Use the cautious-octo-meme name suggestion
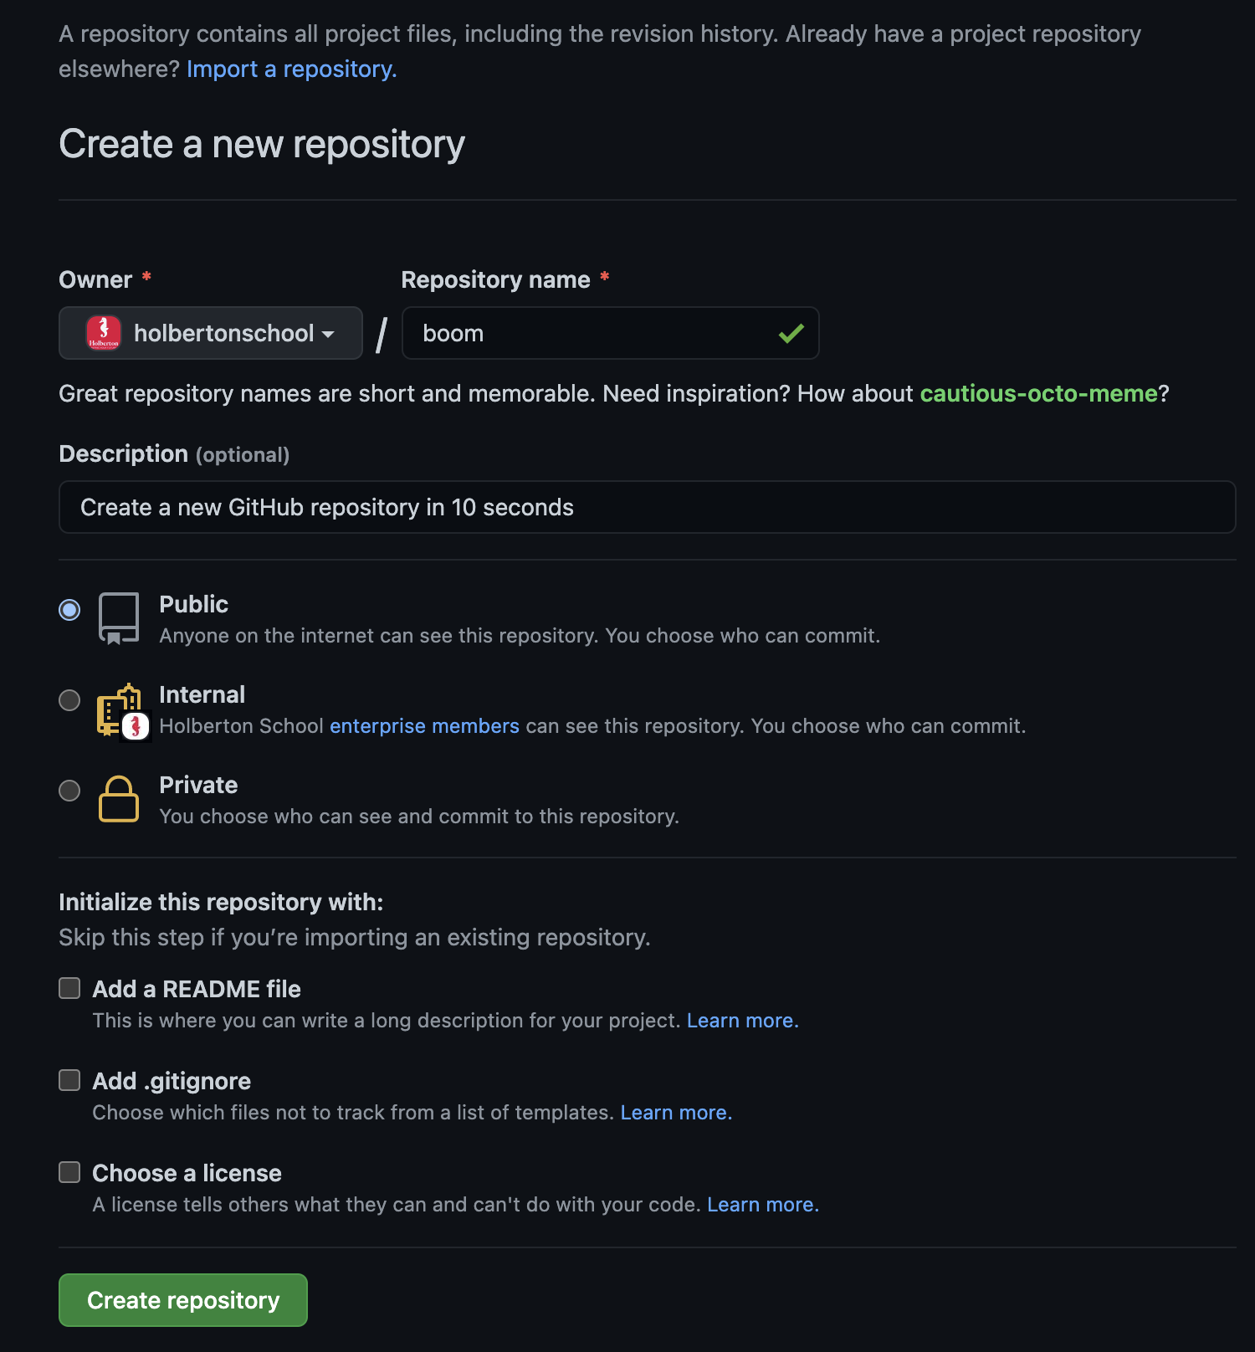This screenshot has width=1255, height=1352. [x=1038, y=394]
